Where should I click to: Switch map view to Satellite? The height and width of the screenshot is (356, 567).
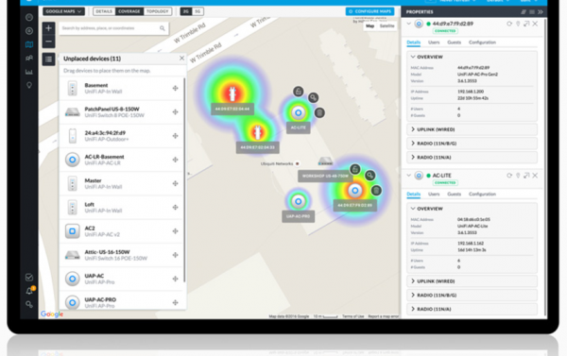(387, 26)
